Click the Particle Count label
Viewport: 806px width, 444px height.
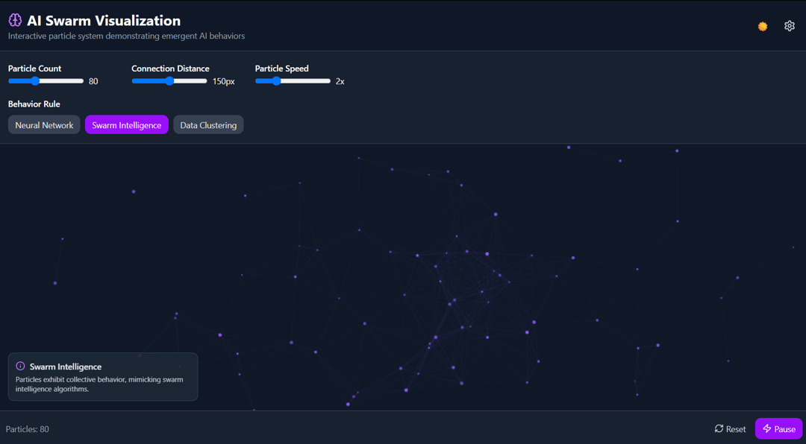tap(35, 69)
